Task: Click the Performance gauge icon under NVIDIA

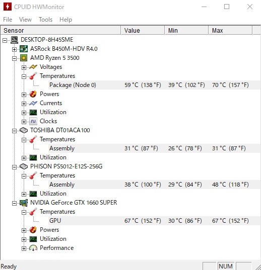Action: point(33,248)
